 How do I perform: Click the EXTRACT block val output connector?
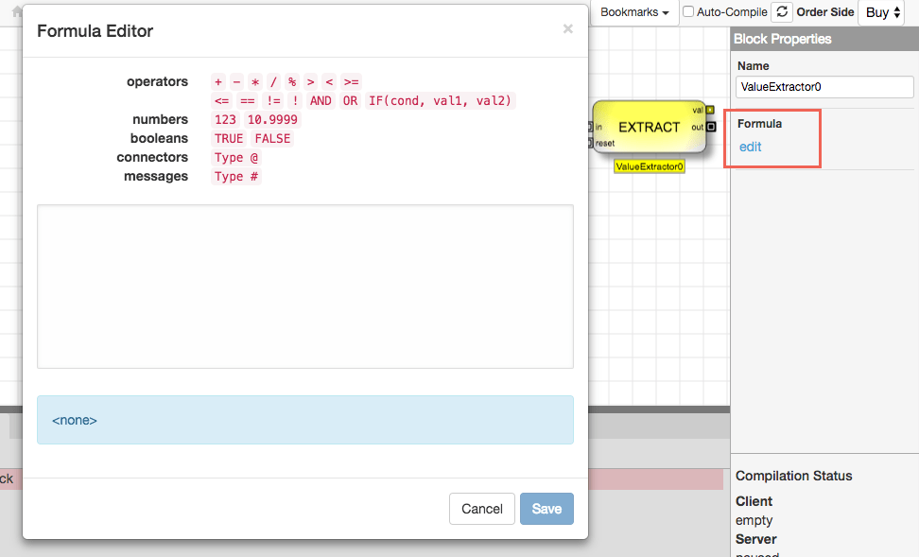point(710,110)
